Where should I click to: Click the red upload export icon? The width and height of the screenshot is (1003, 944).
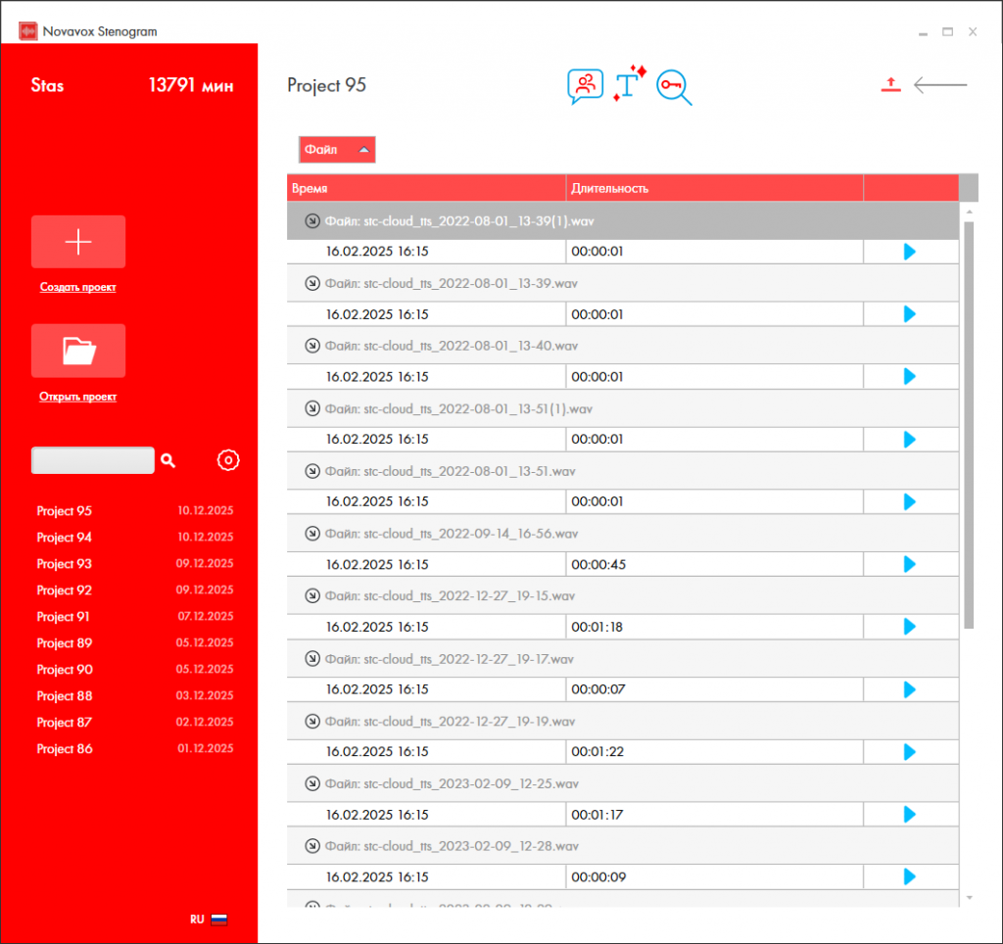(889, 85)
